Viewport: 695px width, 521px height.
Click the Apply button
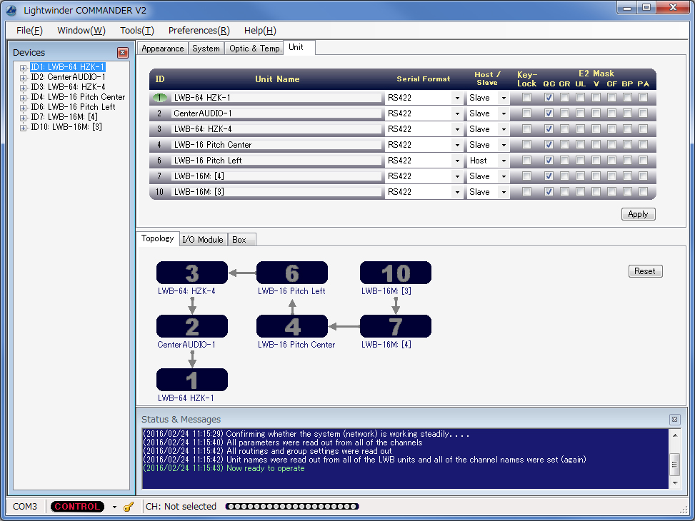pos(638,214)
